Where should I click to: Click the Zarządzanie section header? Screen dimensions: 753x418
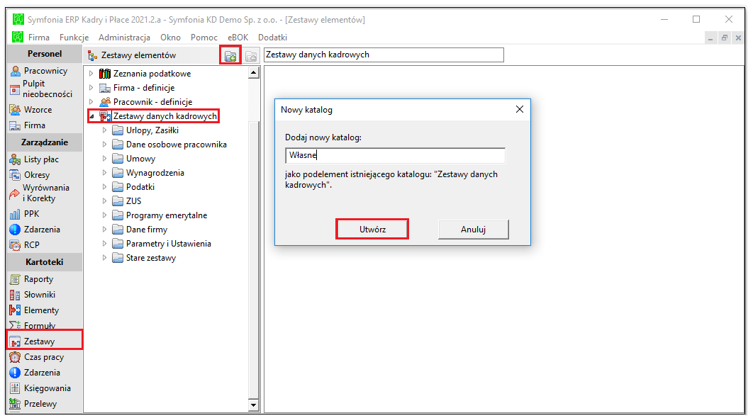pyautogui.click(x=45, y=142)
